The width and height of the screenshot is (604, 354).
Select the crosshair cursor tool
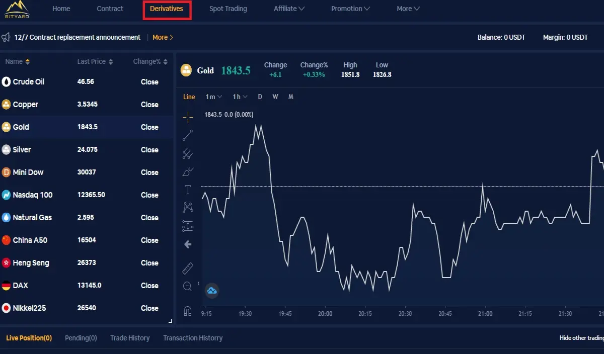pyautogui.click(x=188, y=118)
